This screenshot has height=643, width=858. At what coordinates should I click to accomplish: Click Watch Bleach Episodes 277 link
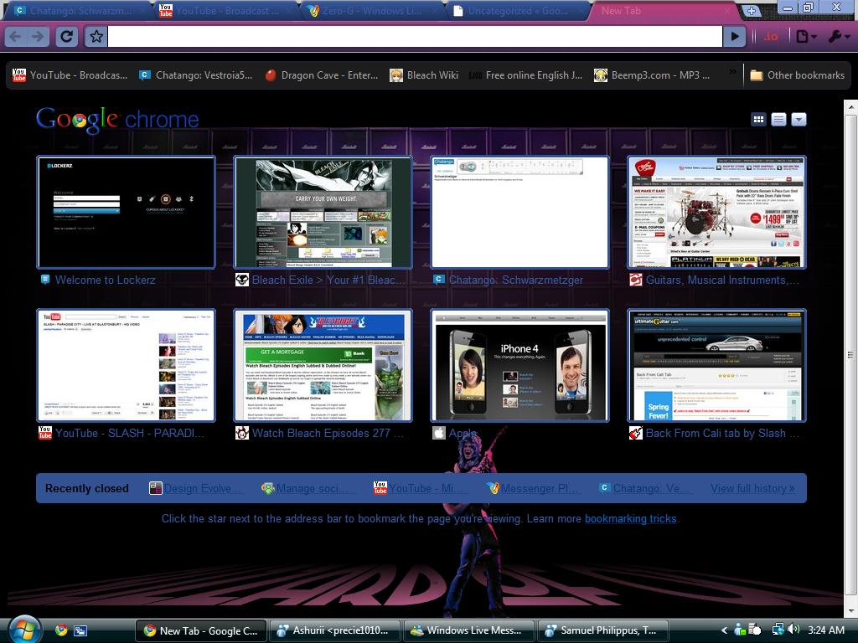point(328,433)
